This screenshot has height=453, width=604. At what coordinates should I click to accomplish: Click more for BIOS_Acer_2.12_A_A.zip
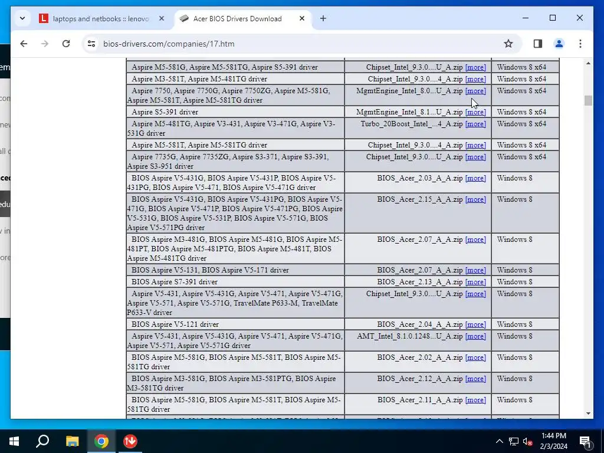point(475,379)
